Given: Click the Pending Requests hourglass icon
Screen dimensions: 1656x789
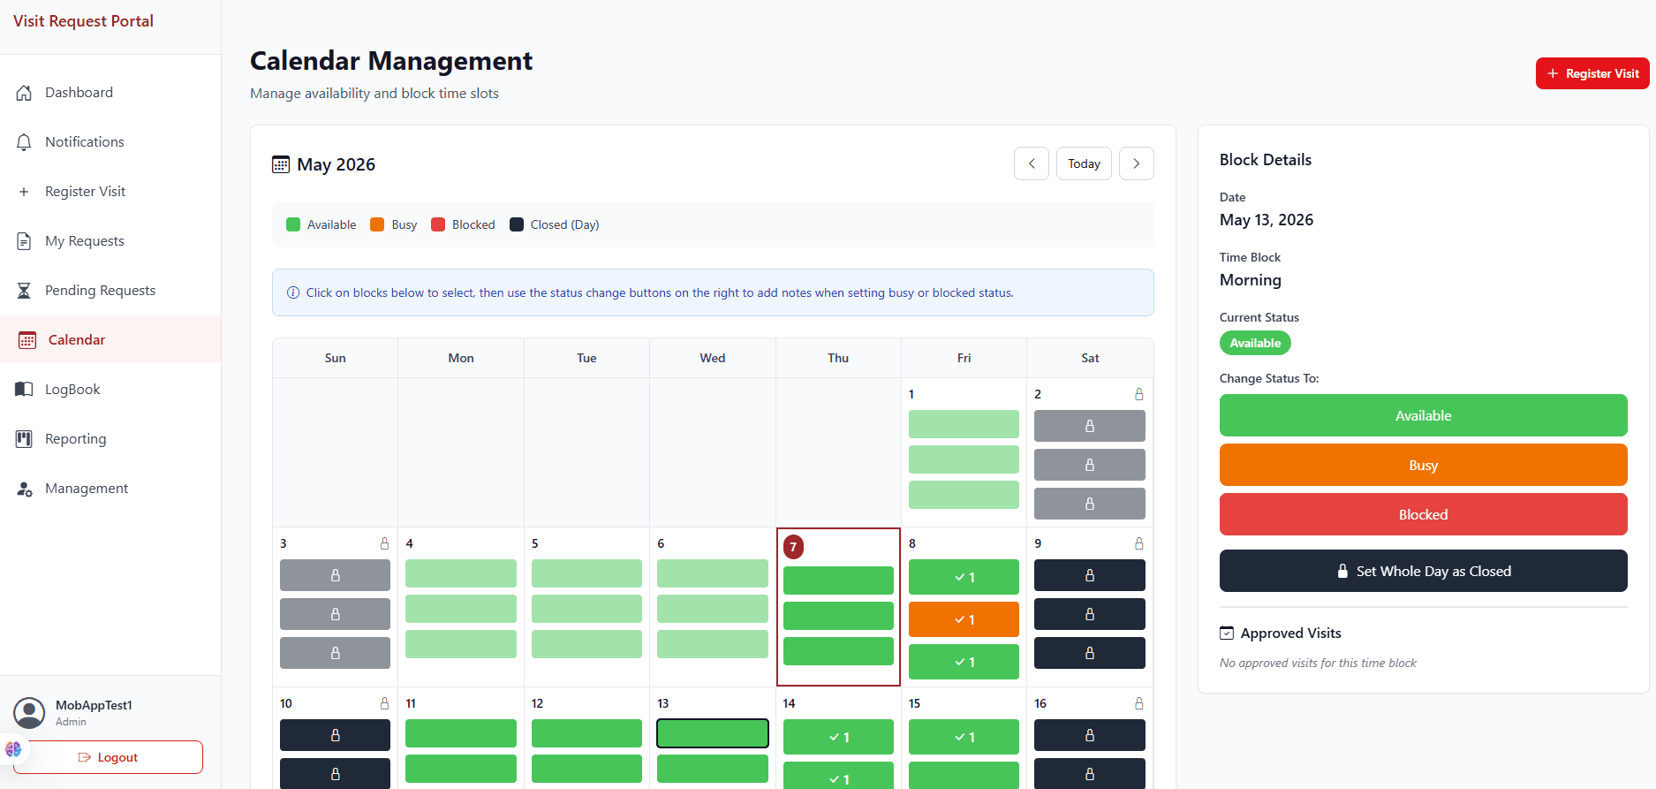Looking at the screenshot, I should [24, 291].
